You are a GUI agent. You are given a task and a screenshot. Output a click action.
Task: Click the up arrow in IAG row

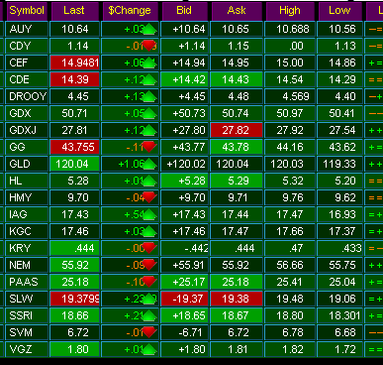click(x=149, y=215)
